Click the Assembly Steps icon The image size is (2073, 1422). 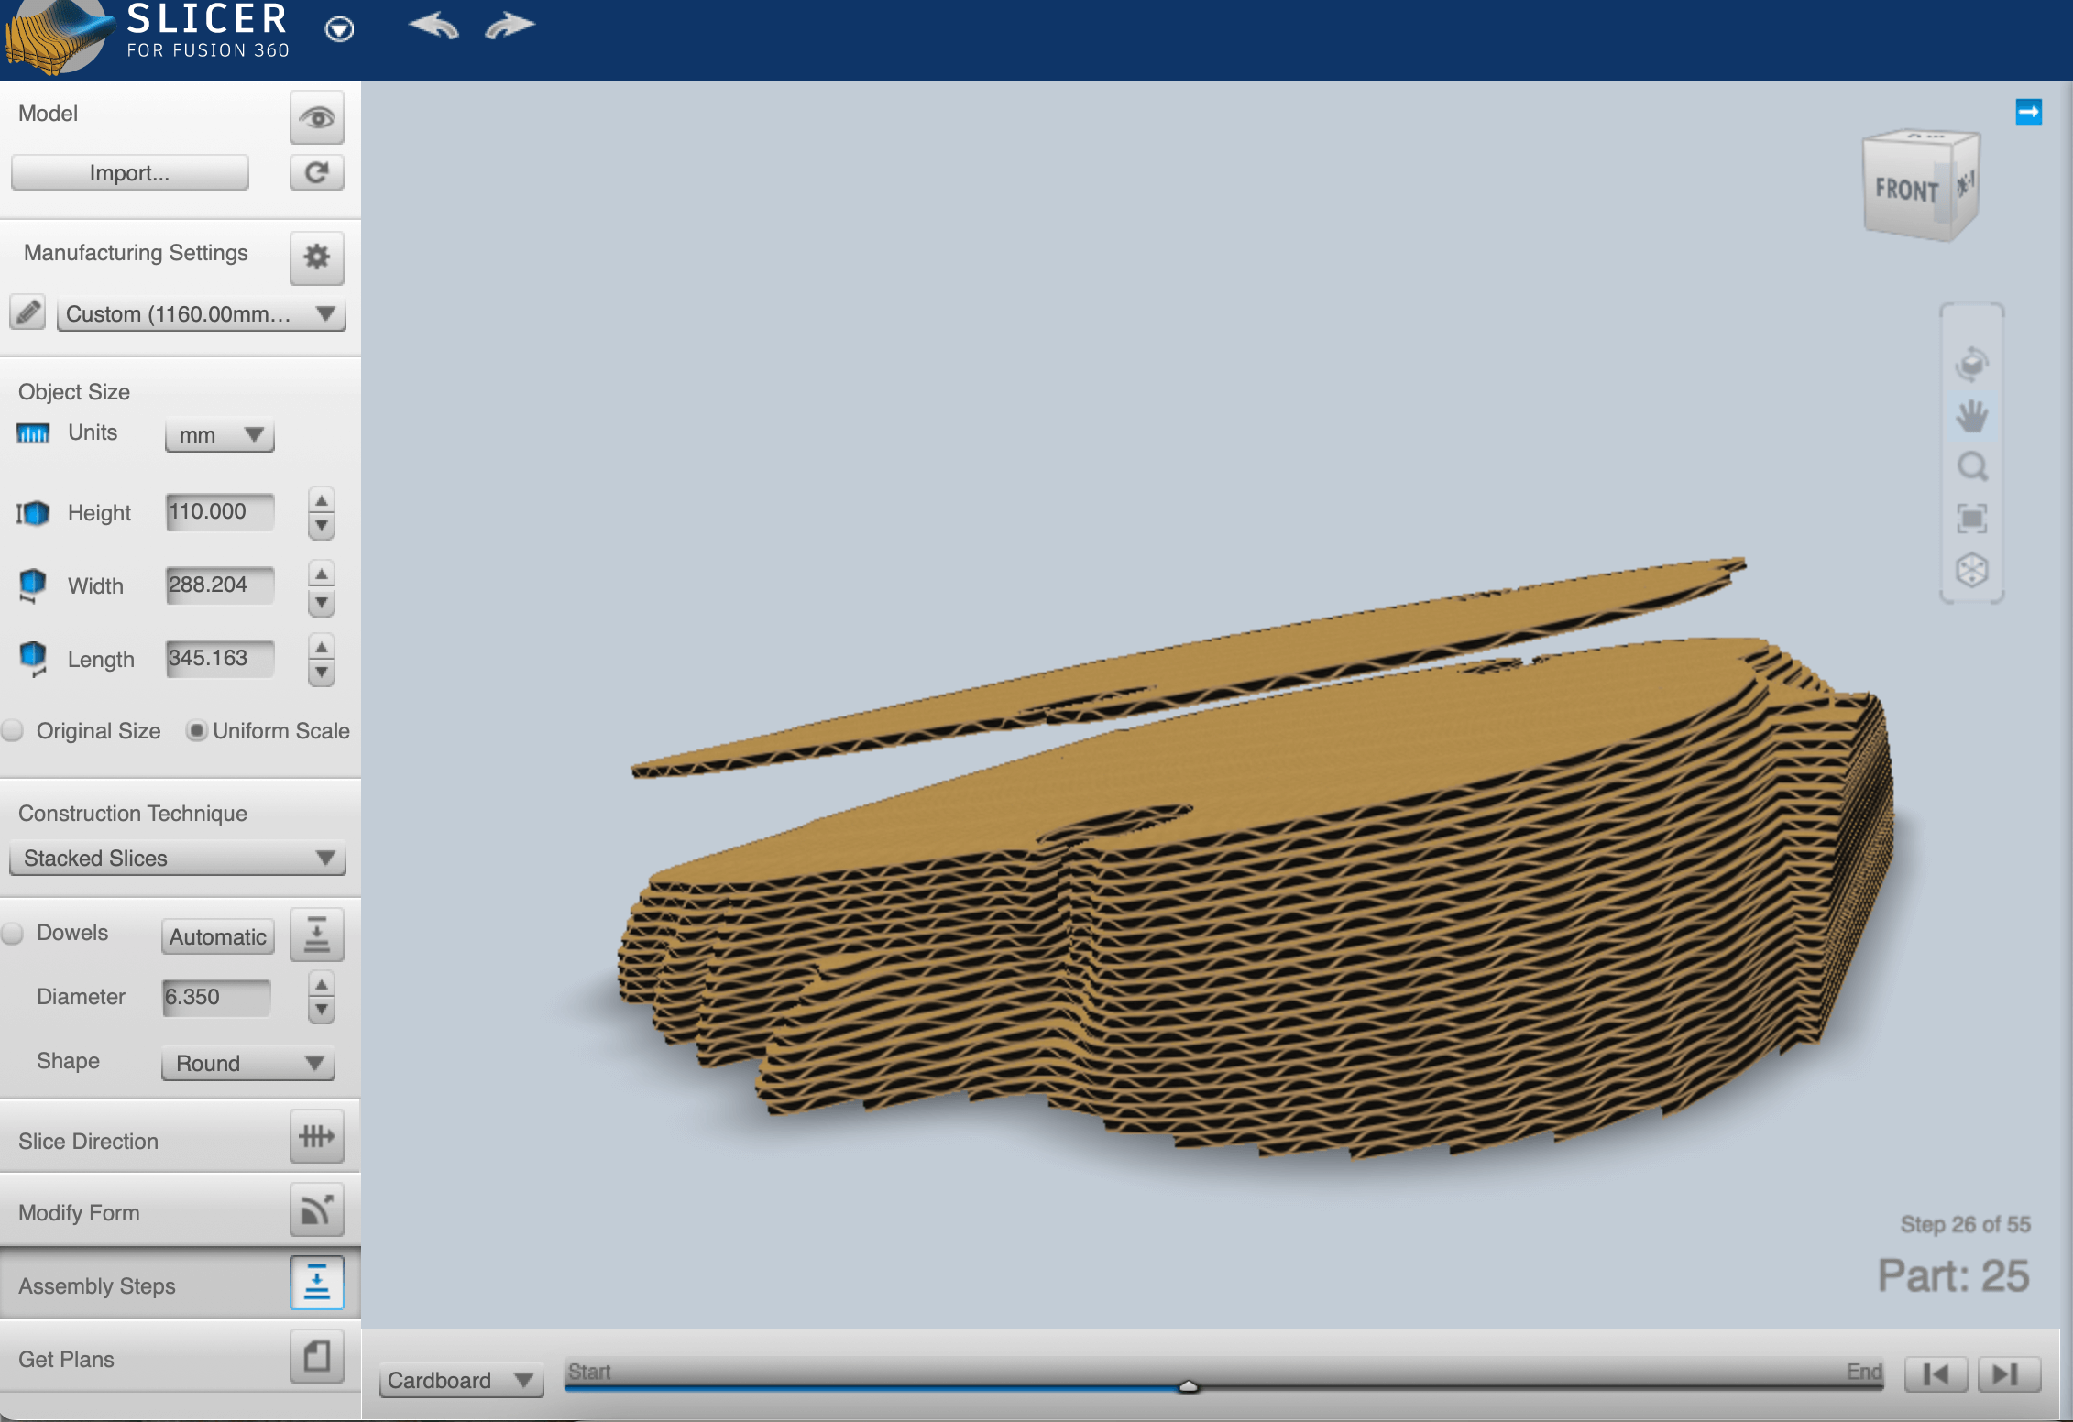click(317, 1283)
